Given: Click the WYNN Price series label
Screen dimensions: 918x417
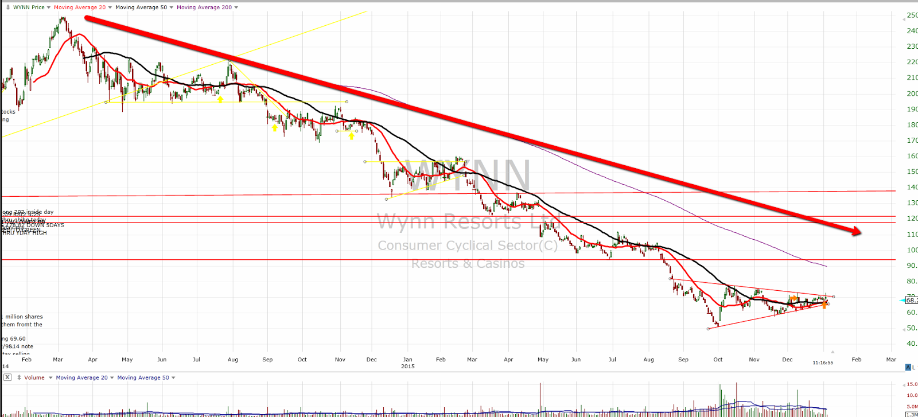Looking at the screenshot, I should pyautogui.click(x=29, y=7).
